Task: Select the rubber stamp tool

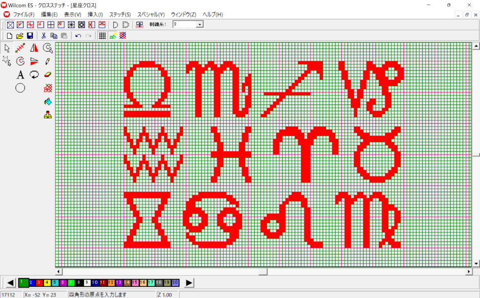Action: pos(47,115)
